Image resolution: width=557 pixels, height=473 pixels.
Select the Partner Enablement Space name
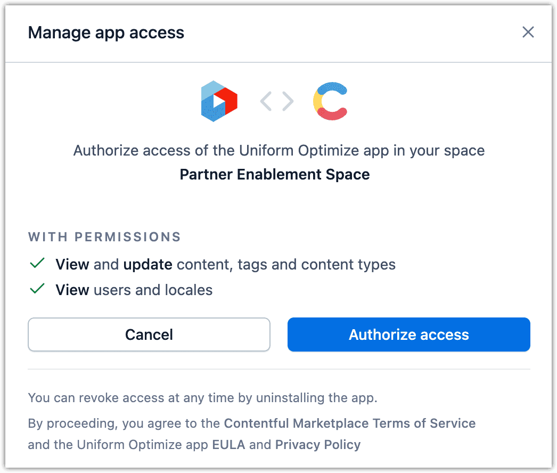click(274, 174)
